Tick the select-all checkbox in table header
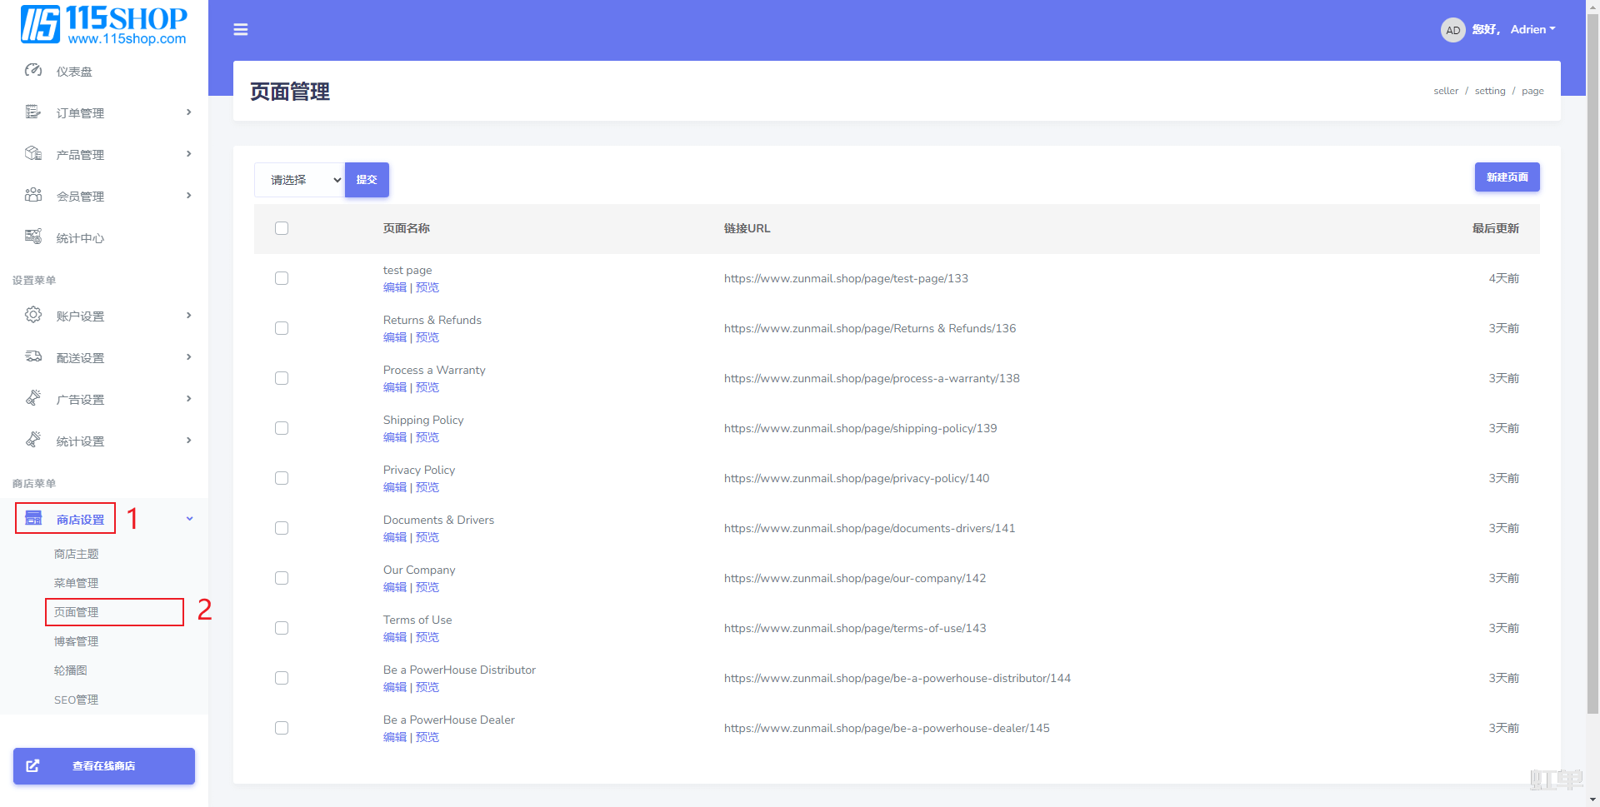 [x=282, y=228]
